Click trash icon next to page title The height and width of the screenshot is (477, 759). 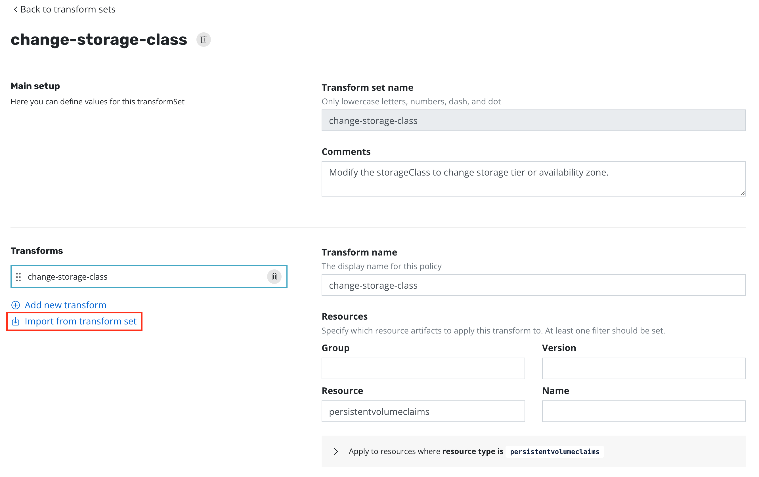203,40
